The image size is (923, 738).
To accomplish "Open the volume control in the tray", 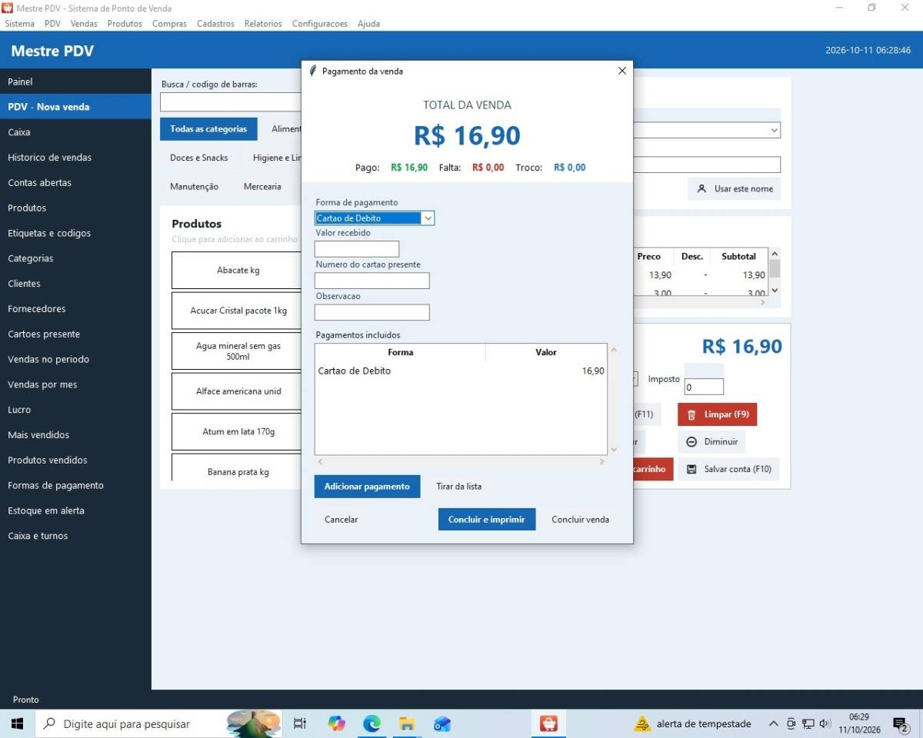I will point(825,723).
